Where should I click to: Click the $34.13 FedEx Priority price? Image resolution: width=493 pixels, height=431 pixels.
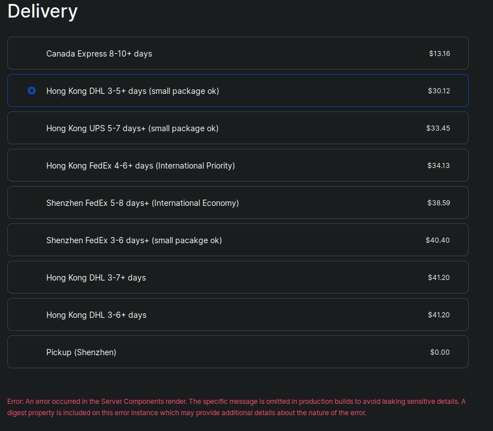[438, 166]
